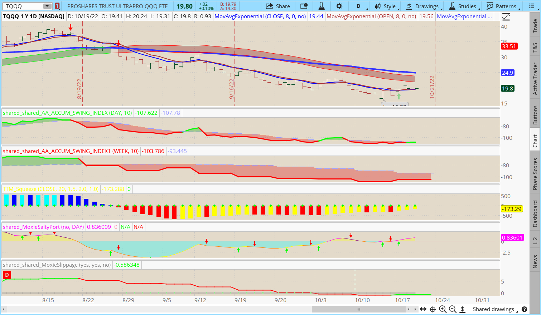Image resolution: width=541 pixels, height=315 pixels.
Task: Open the D timeframe dropdown
Action: point(358,6)
